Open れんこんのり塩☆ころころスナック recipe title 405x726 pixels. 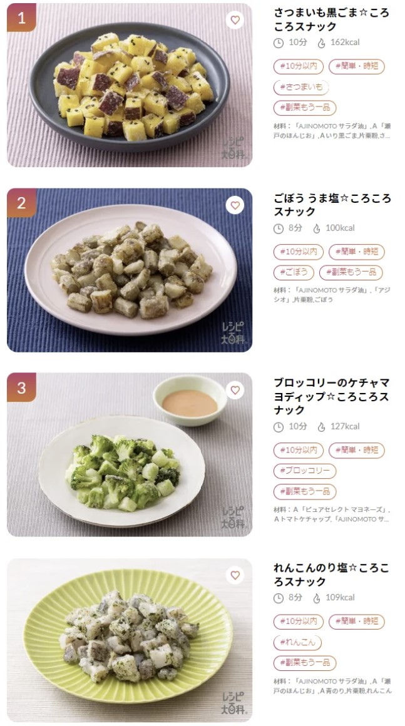pos(331,575)
